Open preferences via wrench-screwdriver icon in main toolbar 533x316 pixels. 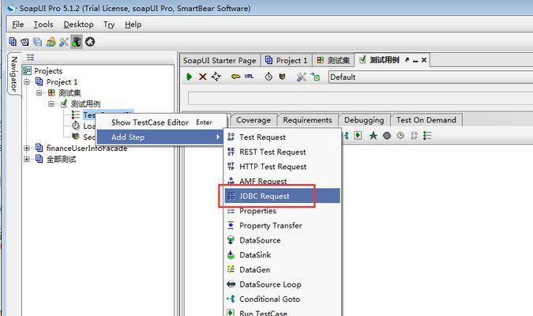click(x=64, y=42)
